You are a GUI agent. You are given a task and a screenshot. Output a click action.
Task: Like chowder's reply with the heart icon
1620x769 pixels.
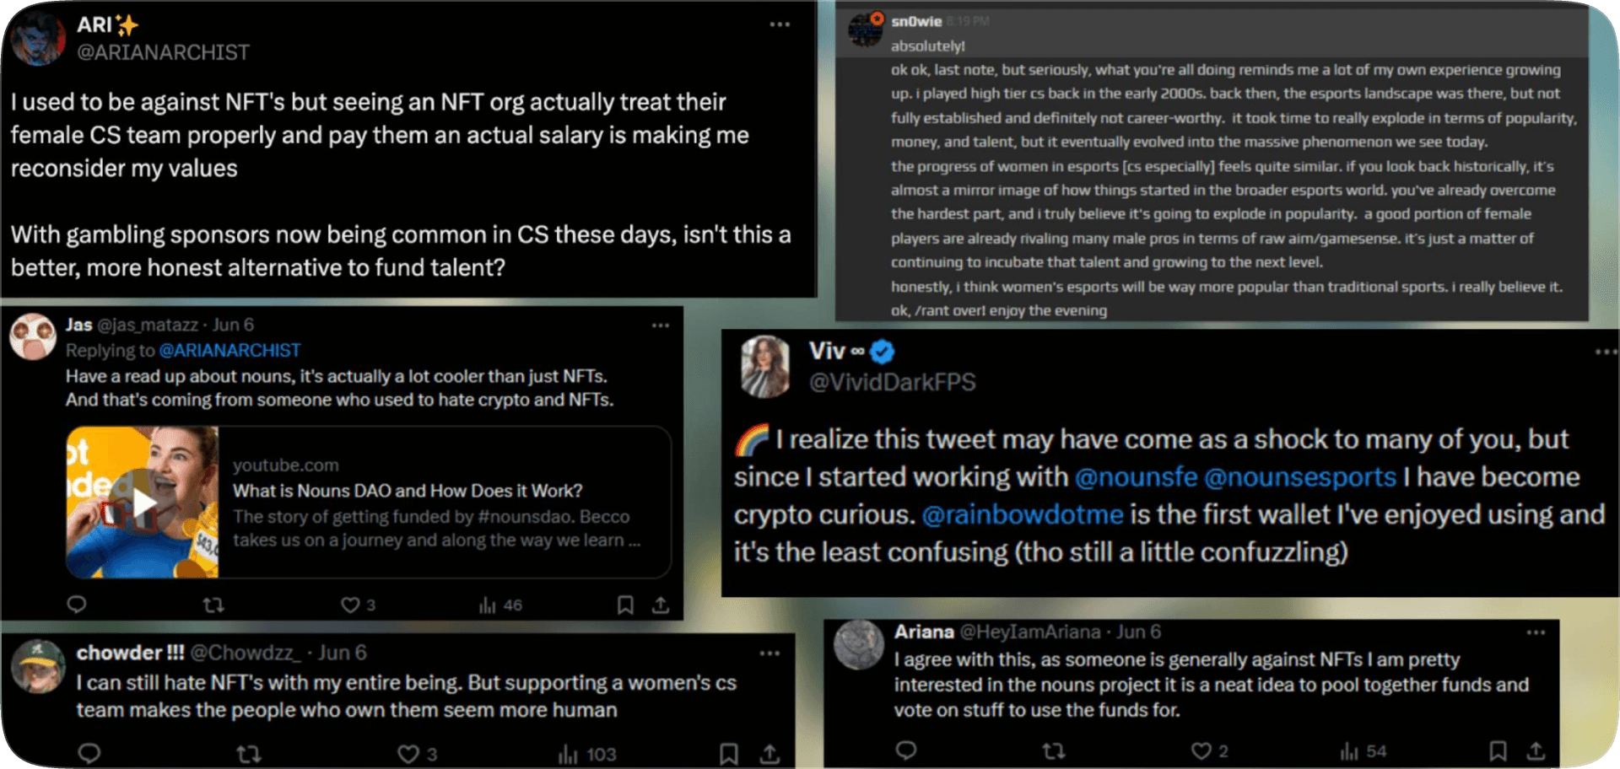(408, 754)
